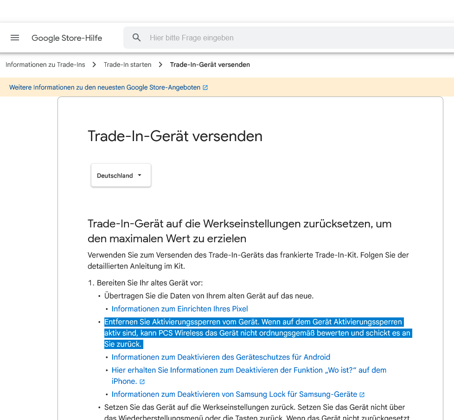Click the magnifier search icon
This screenshot has height=420, width=454.
pos(136,38)
